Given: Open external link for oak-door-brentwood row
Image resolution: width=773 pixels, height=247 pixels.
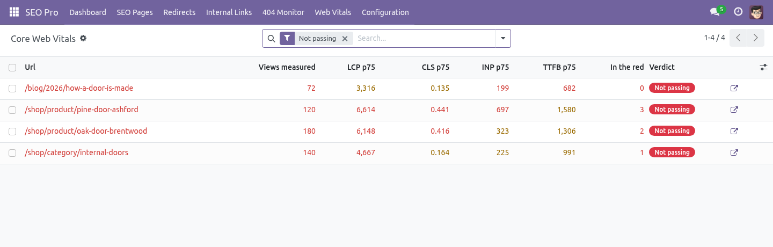Looking at the screenshot, I should pos(734,131).
